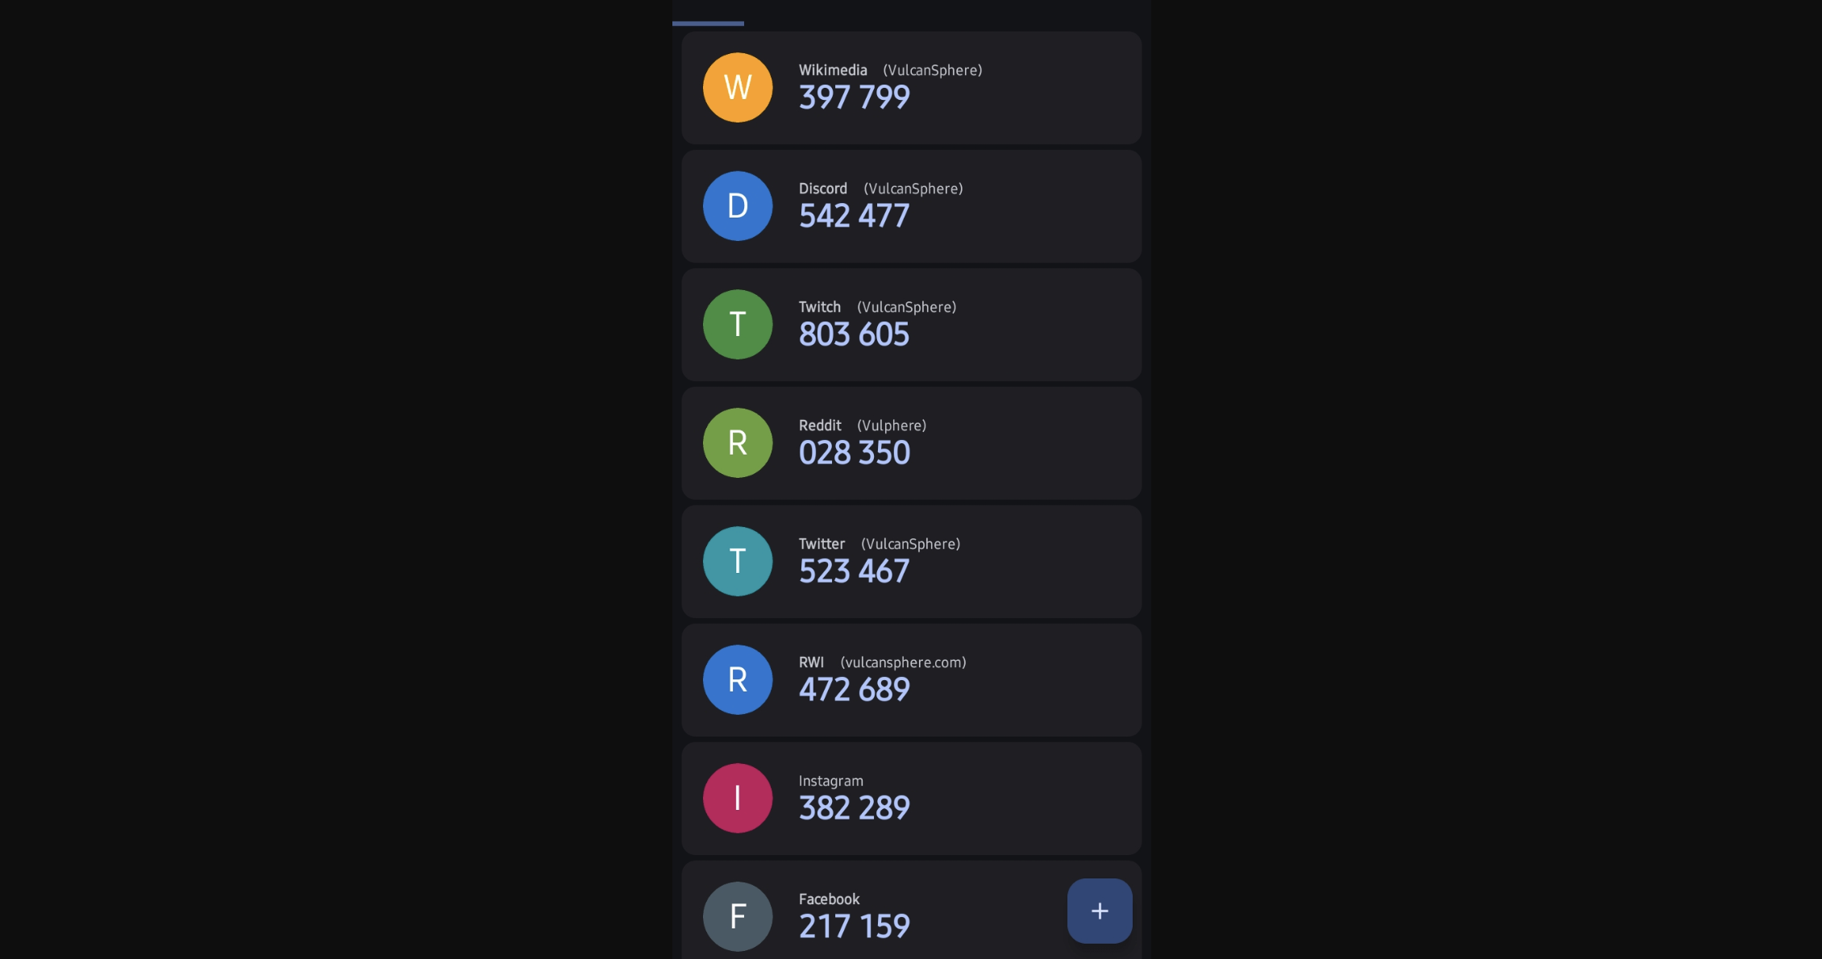Click the teal T avatar for Twitter

point(738,562)
